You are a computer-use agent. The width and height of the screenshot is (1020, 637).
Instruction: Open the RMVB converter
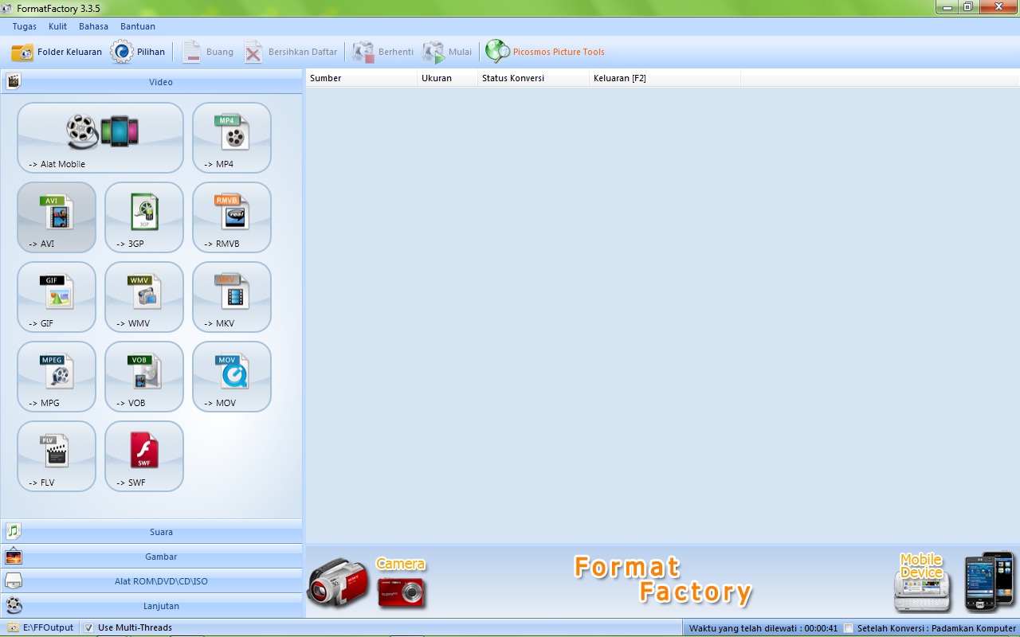(232, 217)
